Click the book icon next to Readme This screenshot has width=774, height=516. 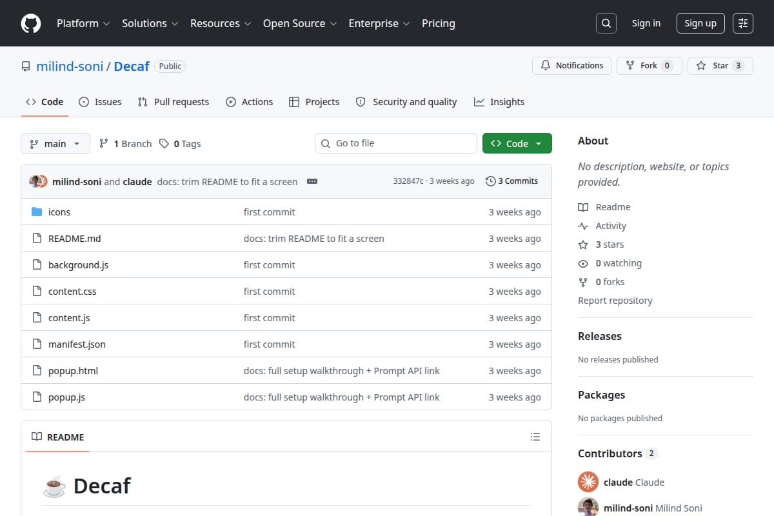(x=583, y=207)
